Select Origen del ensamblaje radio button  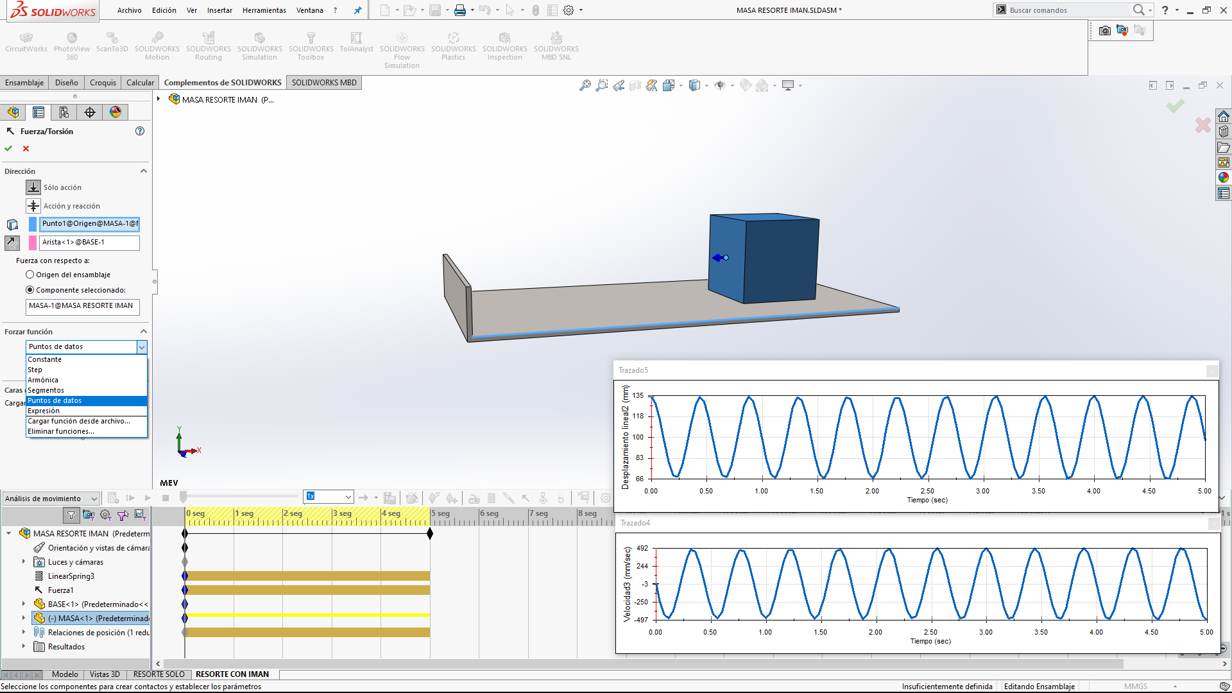click(30, 275)
